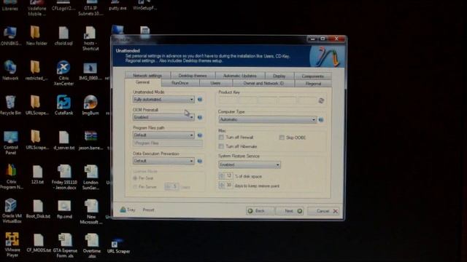Open the URL Scraper shortcut
This screenshot has width=467, height=262.
118,245
